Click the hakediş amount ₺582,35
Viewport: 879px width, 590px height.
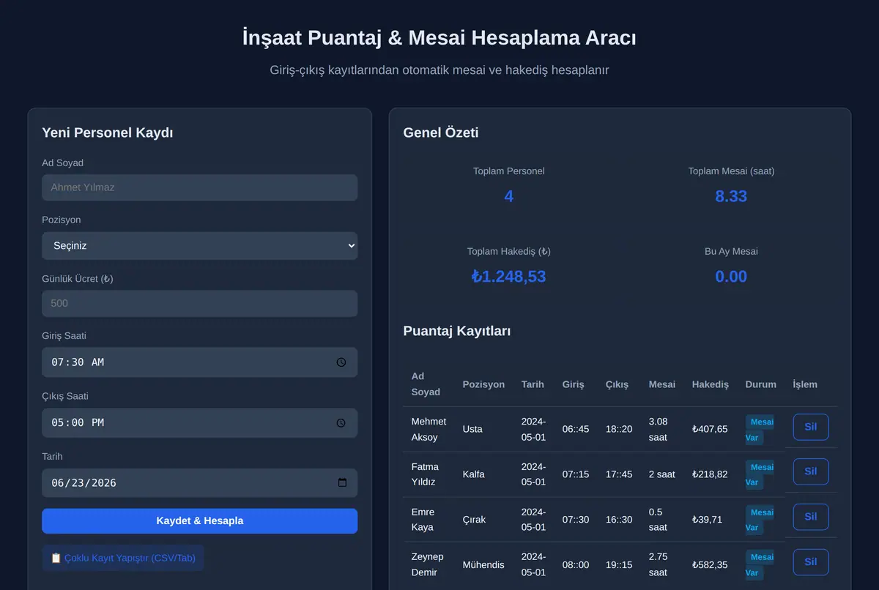(710, 565)
